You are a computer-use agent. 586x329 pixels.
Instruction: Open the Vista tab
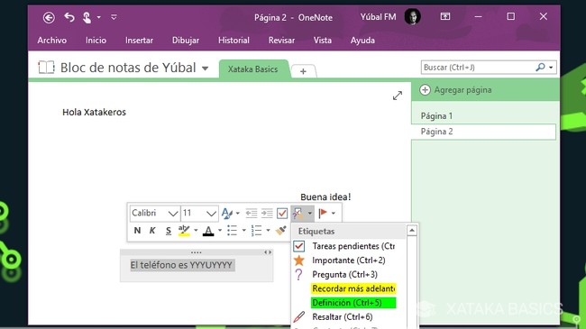click(322, 41)
